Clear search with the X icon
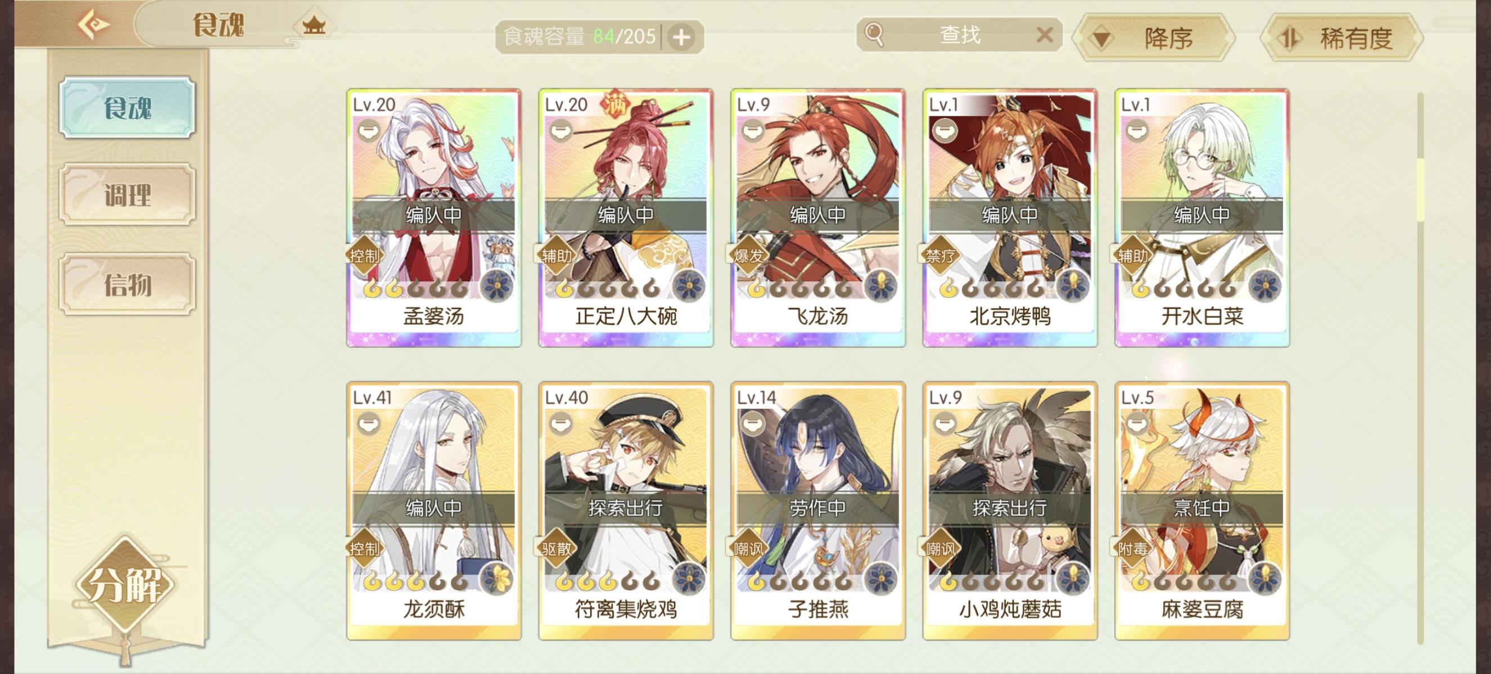1491x674 pixels. (1044, 35)
